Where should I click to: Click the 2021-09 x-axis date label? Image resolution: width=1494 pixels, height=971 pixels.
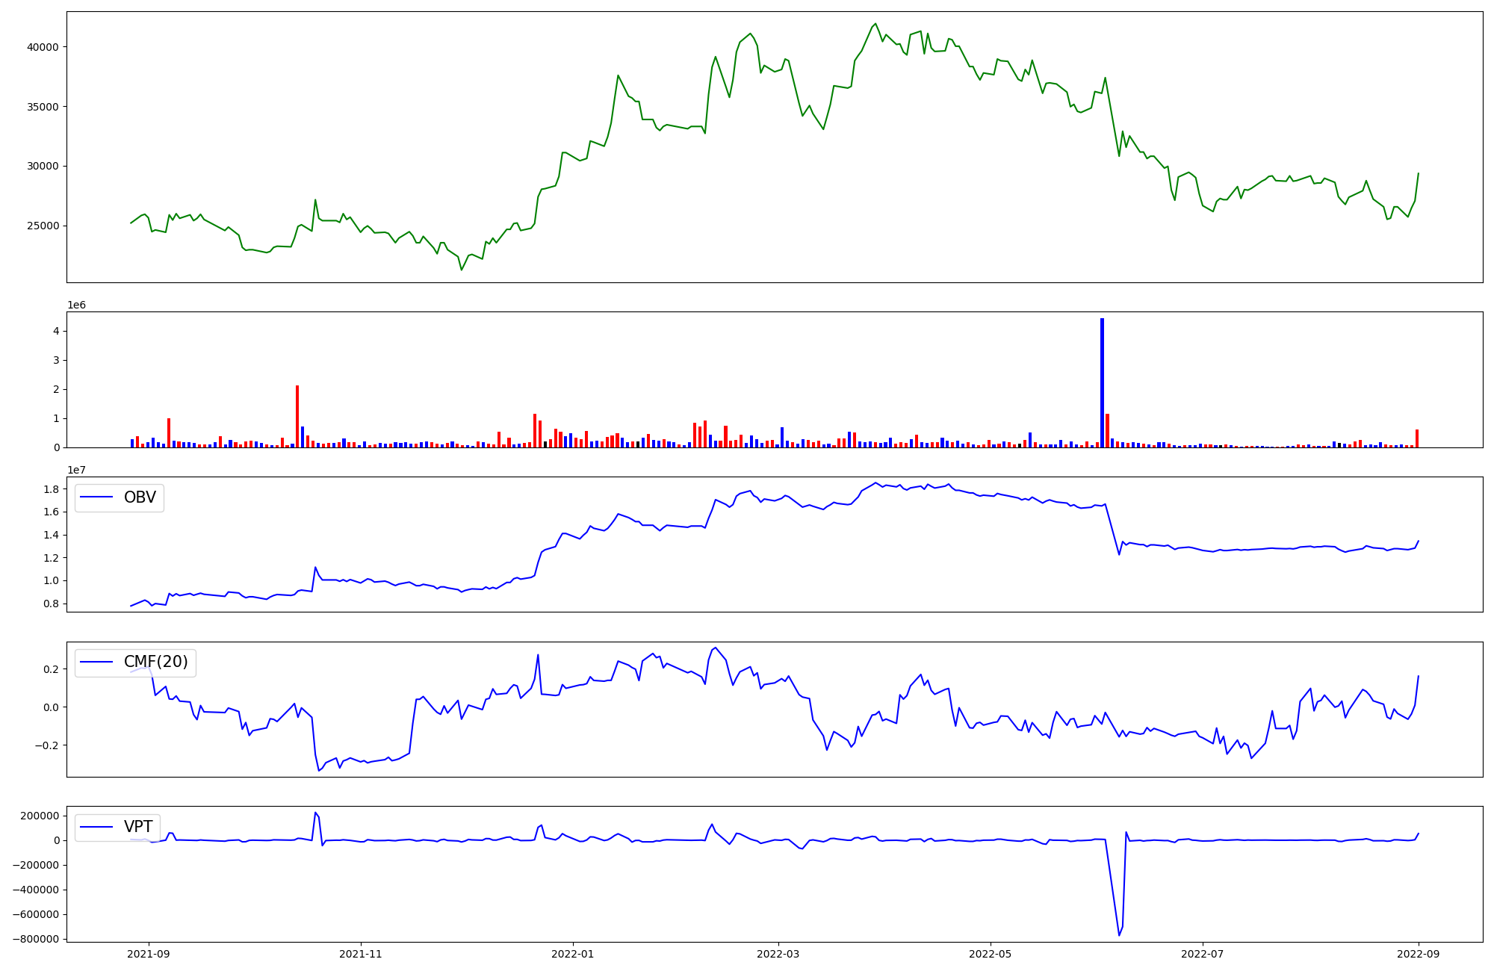[x=149, y=954]
